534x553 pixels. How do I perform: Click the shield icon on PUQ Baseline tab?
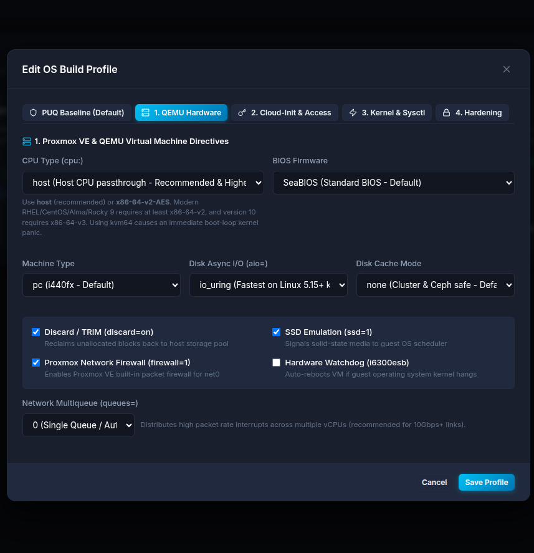coord(33,112)
